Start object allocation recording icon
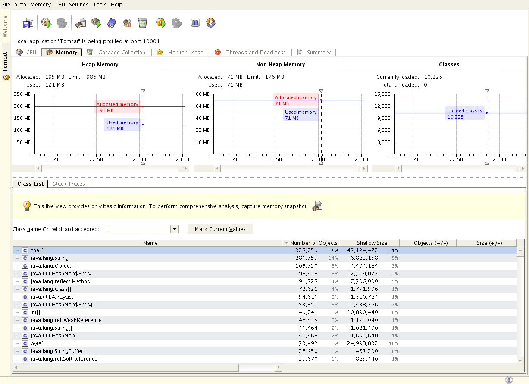The height and width of the screenshot is (384, 529). coord(96,23)
